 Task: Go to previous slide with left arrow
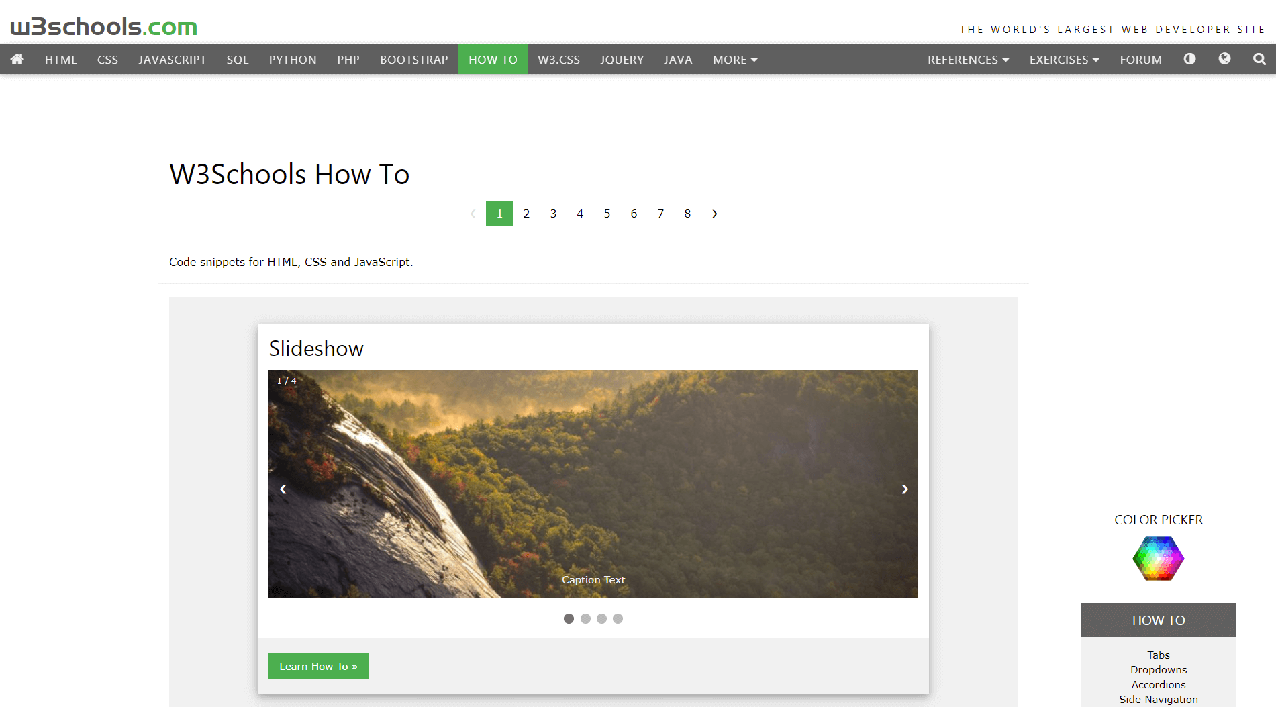point(283,489)
